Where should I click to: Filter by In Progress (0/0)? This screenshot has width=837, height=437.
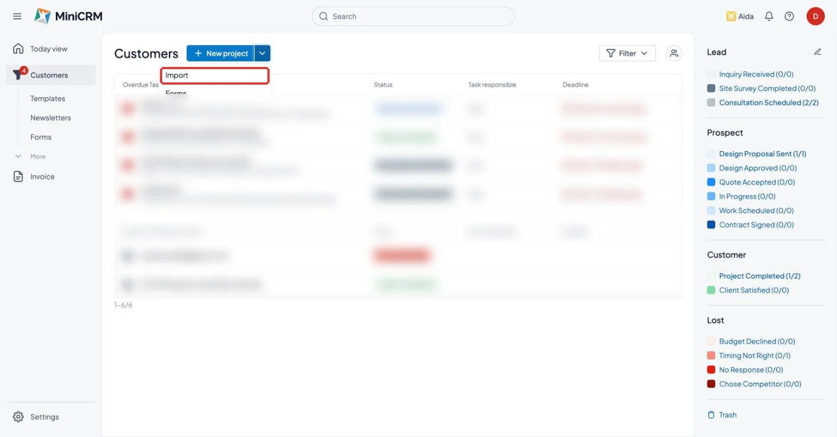point(747,196)
